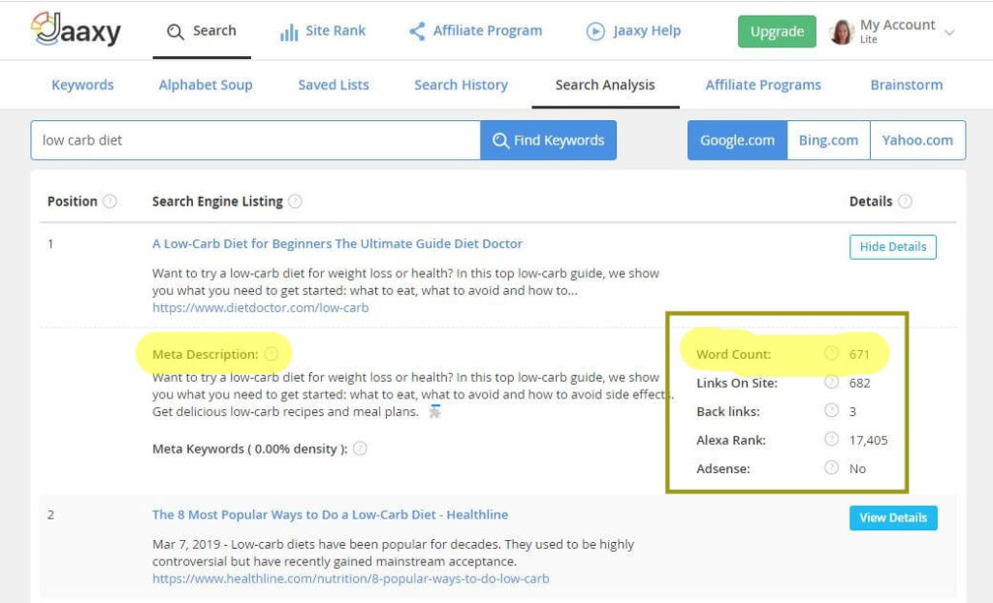Click the account profile avatar

pos(842,32)
